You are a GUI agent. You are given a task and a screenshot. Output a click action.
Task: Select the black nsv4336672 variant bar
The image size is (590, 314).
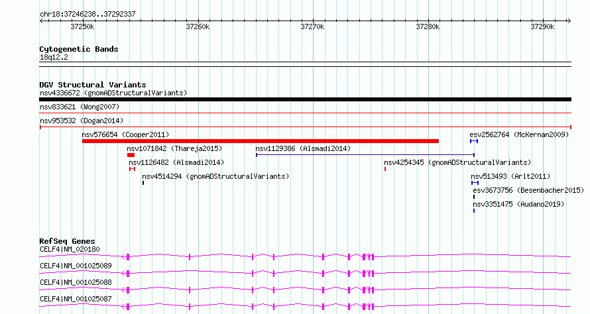305,99
